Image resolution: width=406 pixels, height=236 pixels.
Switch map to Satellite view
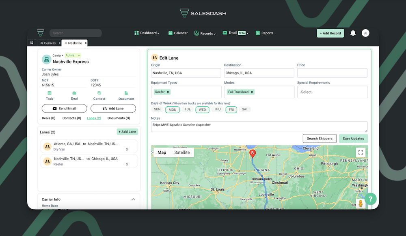click(182, 152)
